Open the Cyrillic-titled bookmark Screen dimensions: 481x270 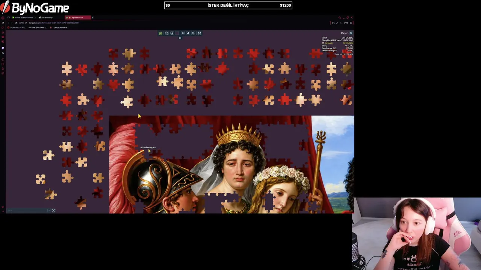[59, 27]
